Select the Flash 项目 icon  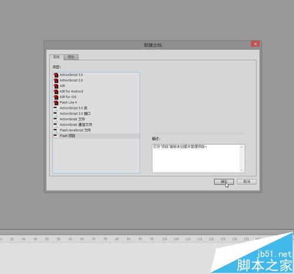[x=56, y=136]
